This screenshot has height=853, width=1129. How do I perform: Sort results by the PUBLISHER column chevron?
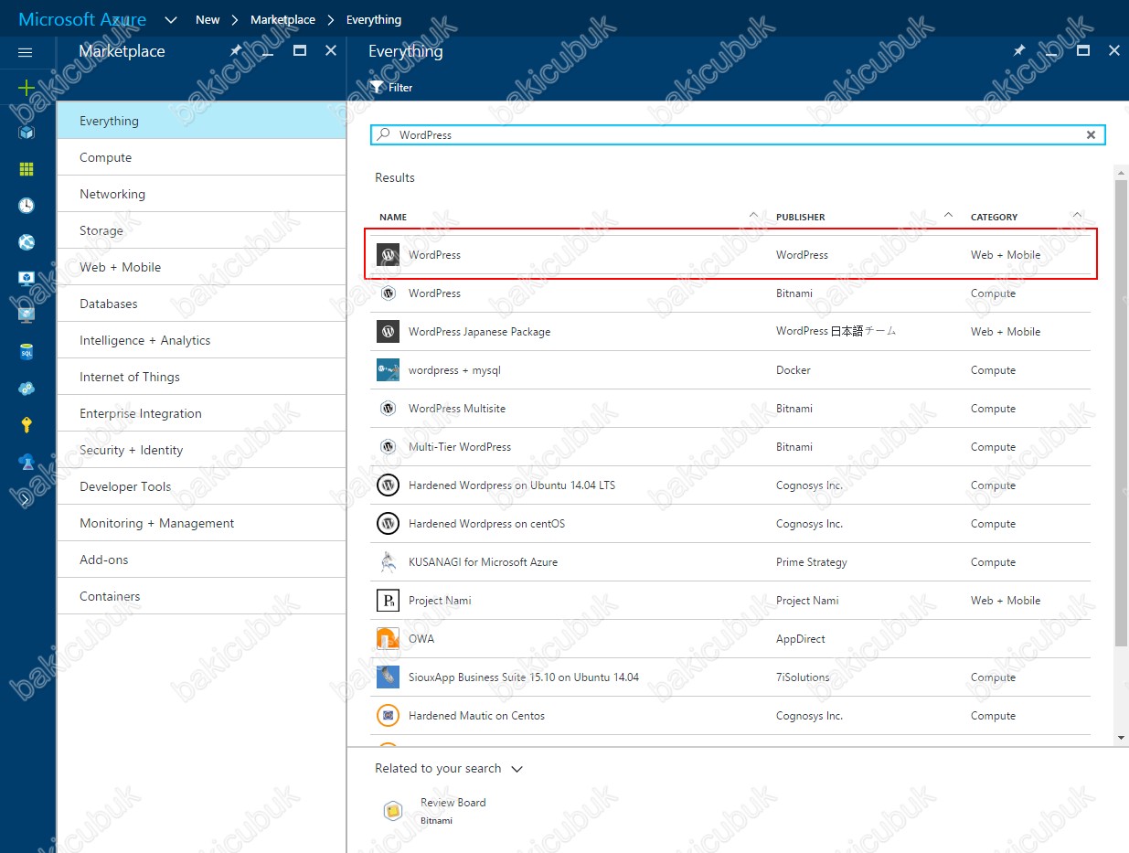point(948,216)
